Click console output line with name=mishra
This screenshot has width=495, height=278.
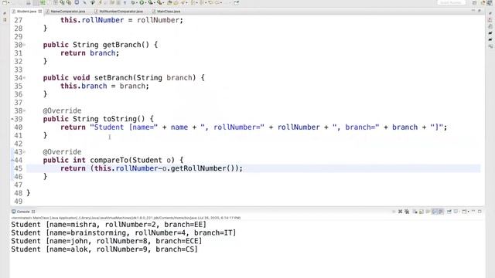(x=108, y=225)
